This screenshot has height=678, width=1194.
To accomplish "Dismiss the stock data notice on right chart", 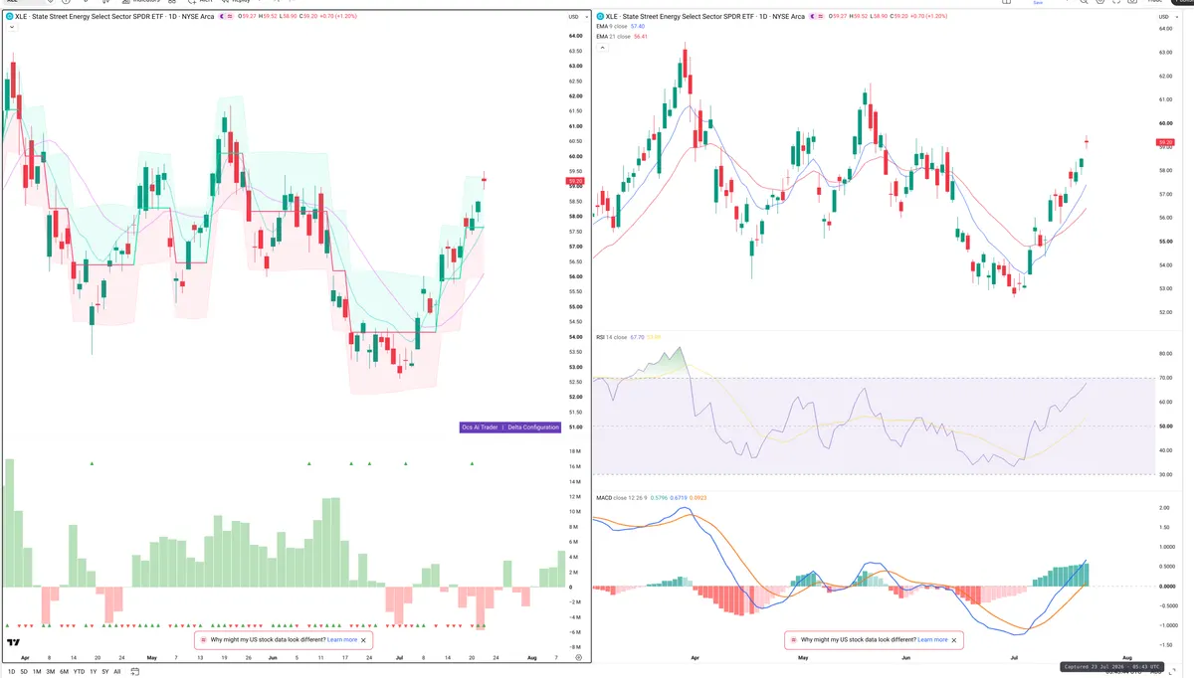I will click(955, 640).
